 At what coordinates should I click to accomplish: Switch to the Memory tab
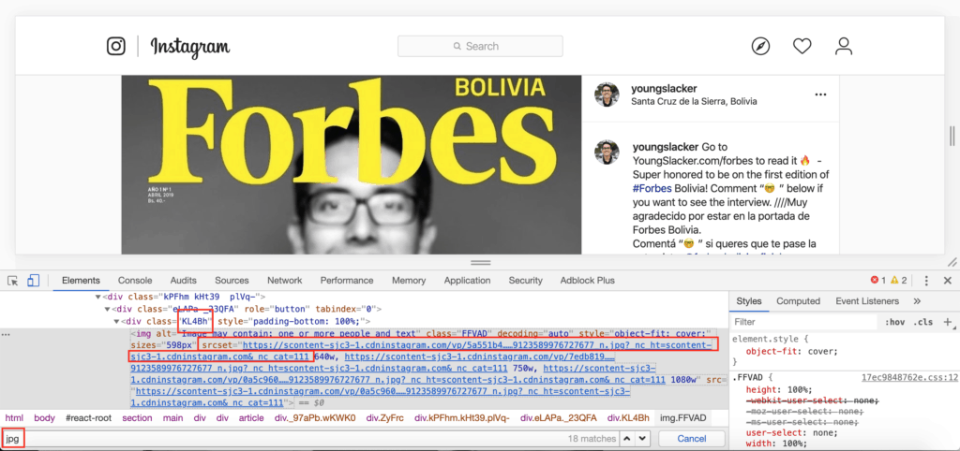pos(409,281)
